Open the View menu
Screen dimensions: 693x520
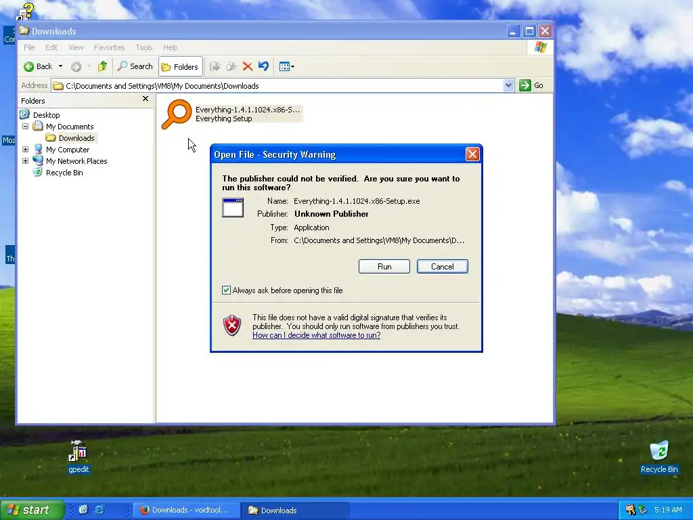coord(76,47)
